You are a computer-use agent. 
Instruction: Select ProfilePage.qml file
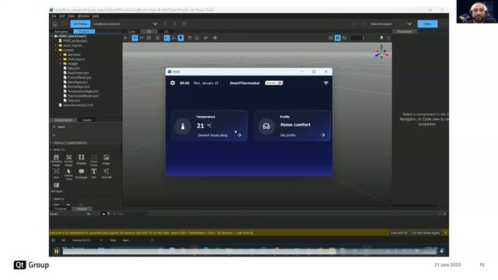(79, 86)
